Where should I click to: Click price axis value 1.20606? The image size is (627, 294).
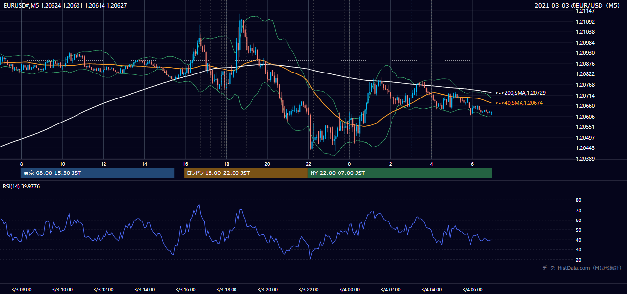(x=585, y=117)
